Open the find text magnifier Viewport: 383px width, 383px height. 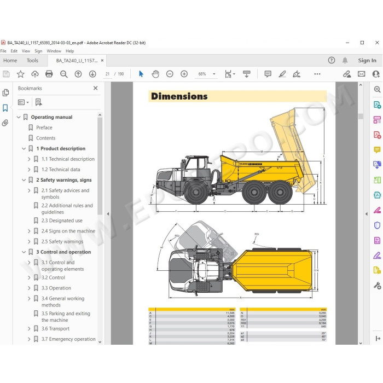pyautogui.click(x=64, y=74)
